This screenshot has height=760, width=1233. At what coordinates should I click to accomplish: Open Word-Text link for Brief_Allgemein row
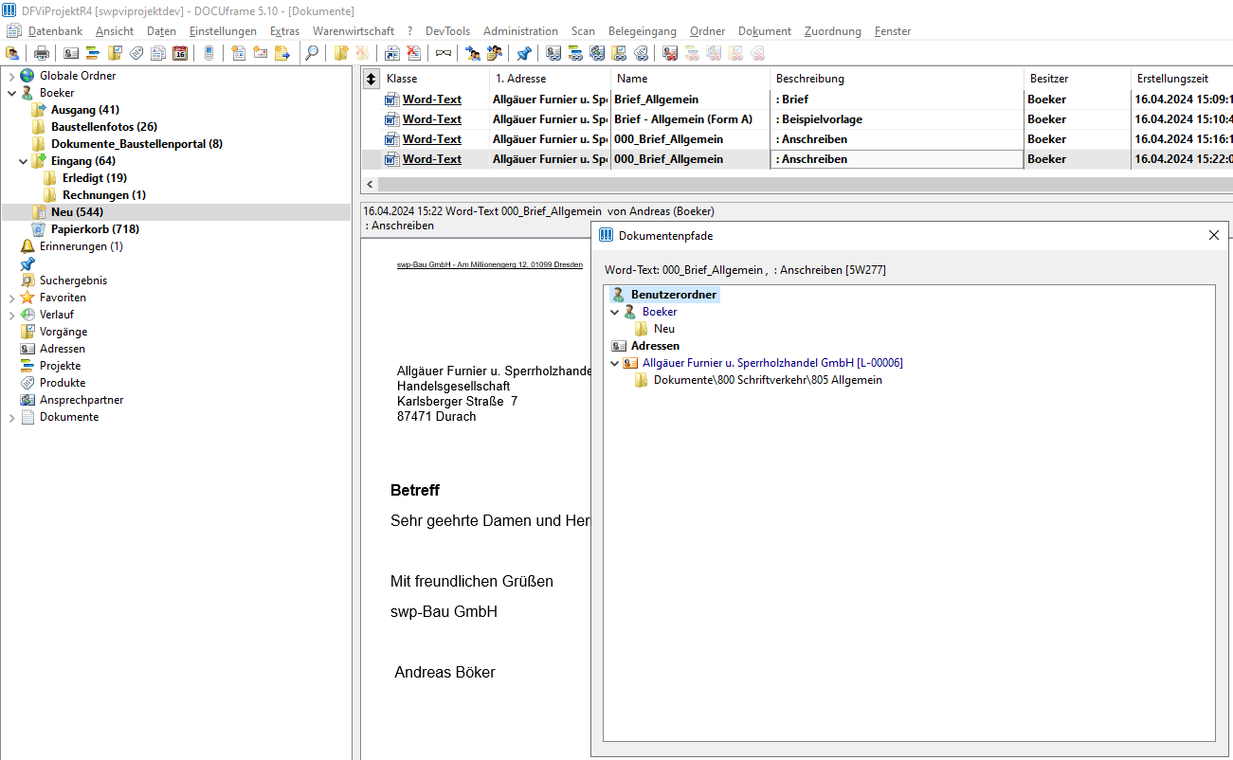[431, 100]
